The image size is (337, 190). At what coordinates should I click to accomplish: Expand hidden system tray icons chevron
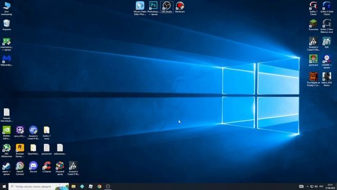[x=308, y=186]
